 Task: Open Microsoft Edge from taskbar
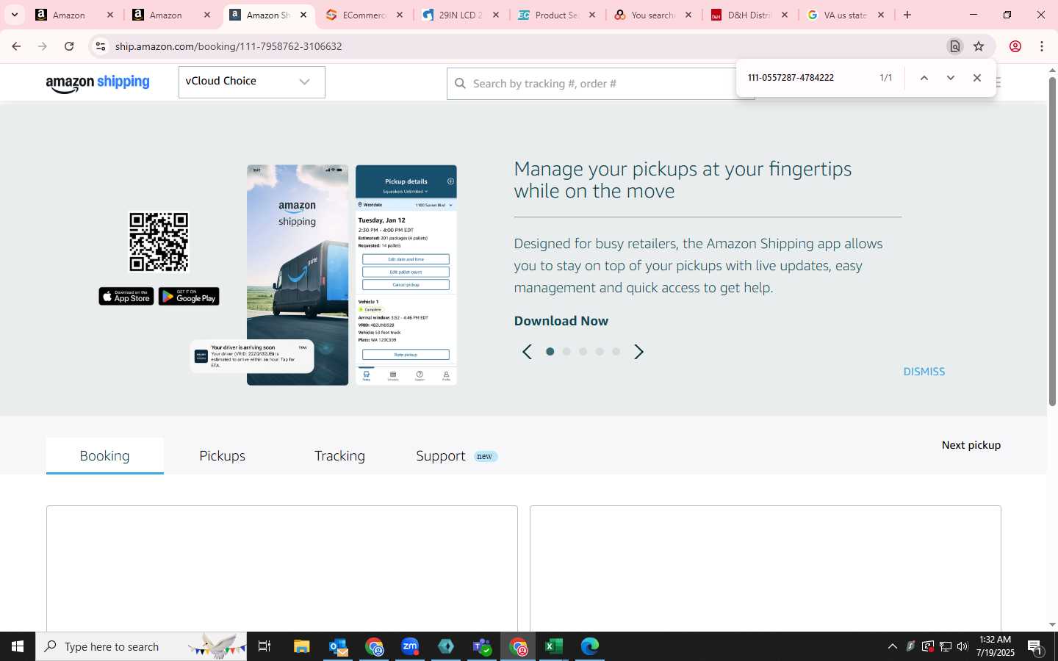pos(590,646)
